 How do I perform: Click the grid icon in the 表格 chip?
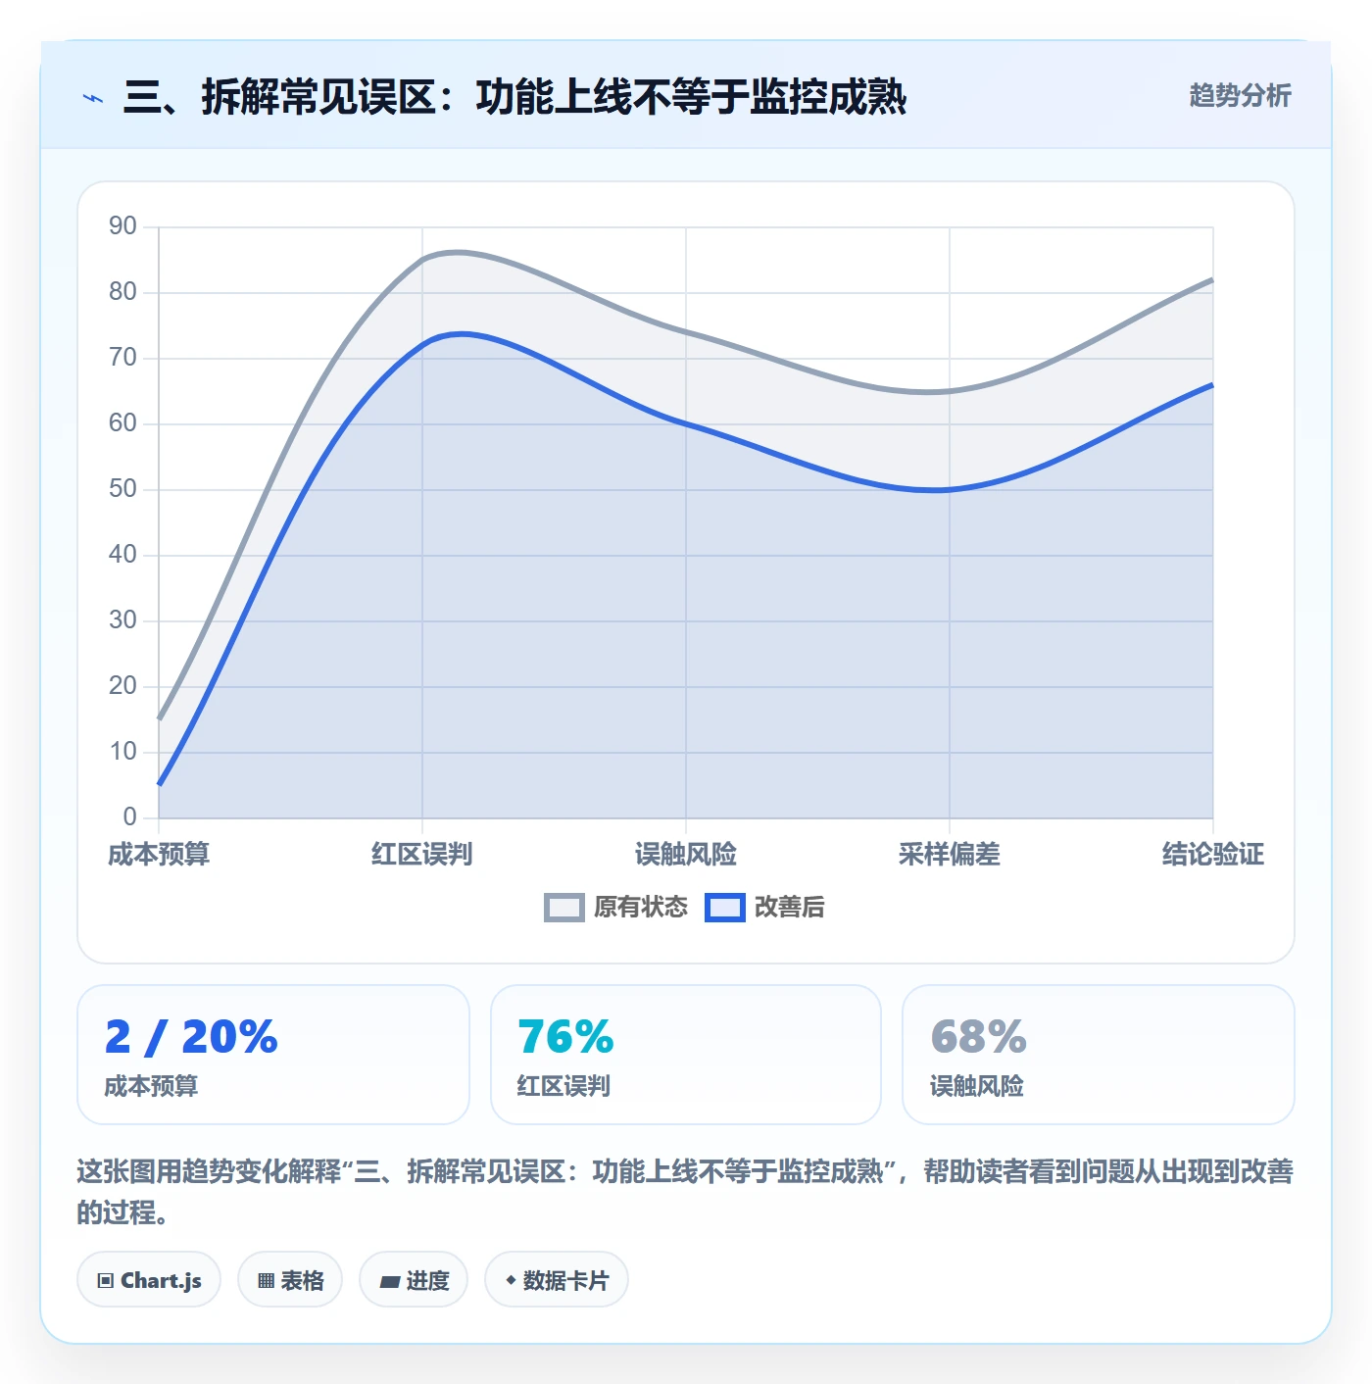266,1280
